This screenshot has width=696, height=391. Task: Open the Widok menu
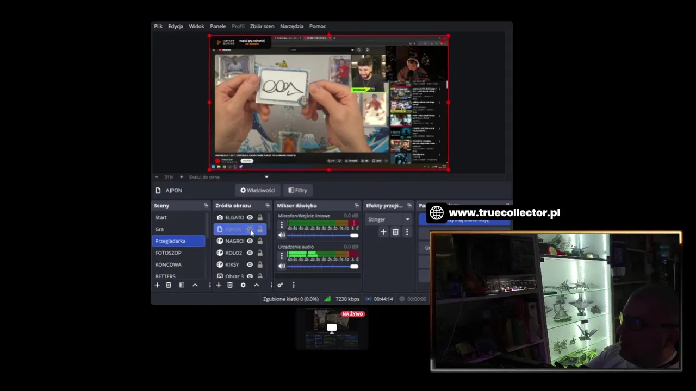pyautogui.click(x=196, y=26)
